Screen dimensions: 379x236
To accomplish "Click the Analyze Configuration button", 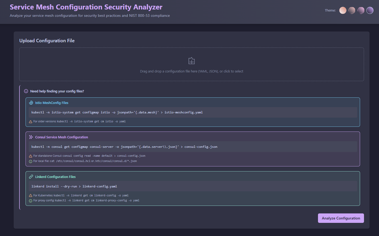I will point(341,218).
